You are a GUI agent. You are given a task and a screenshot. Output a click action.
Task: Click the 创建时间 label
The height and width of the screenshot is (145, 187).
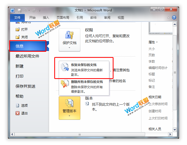point(155,111)
